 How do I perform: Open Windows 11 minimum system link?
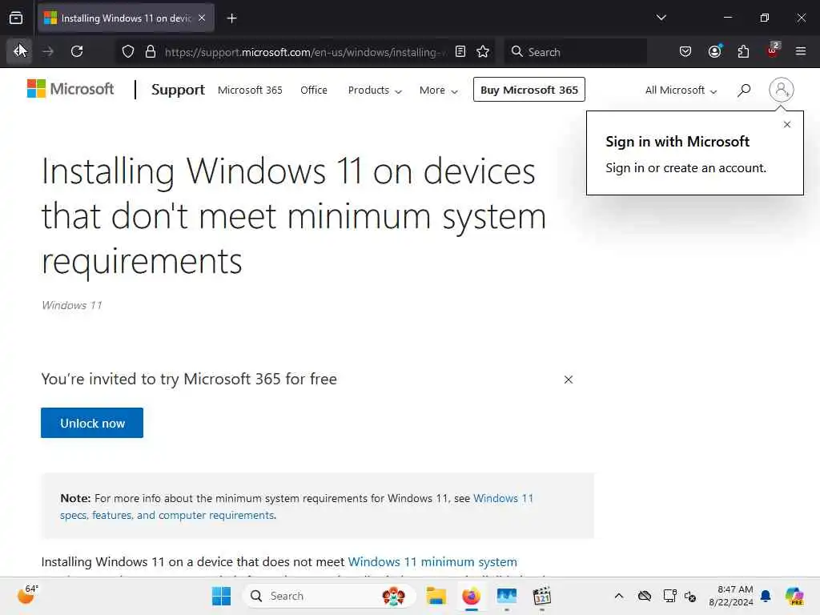(432, 561)
